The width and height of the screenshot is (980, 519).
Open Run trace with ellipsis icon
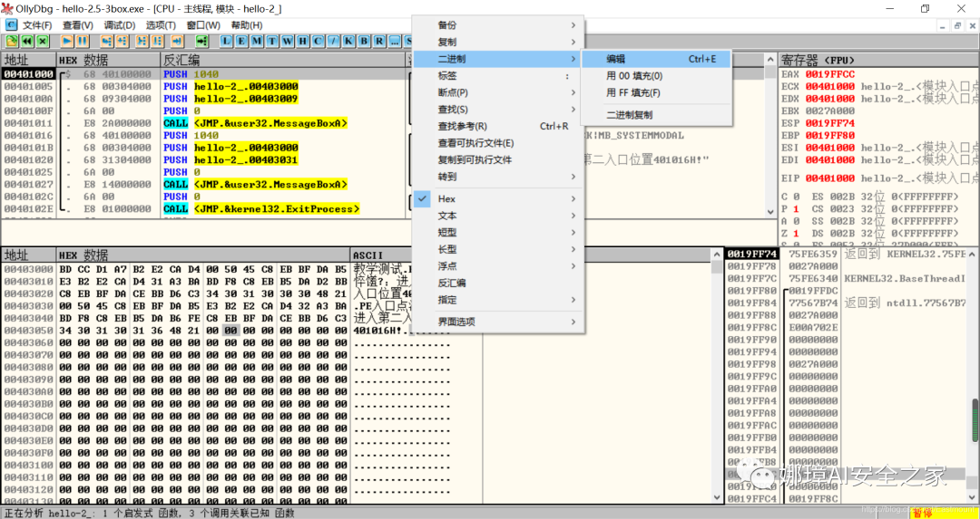pyautogui.click(x=395, y=41)
